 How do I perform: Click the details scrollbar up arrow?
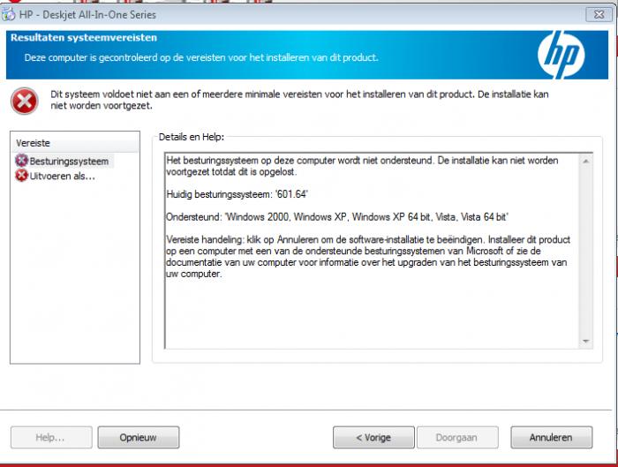click(x=585, y=162)
